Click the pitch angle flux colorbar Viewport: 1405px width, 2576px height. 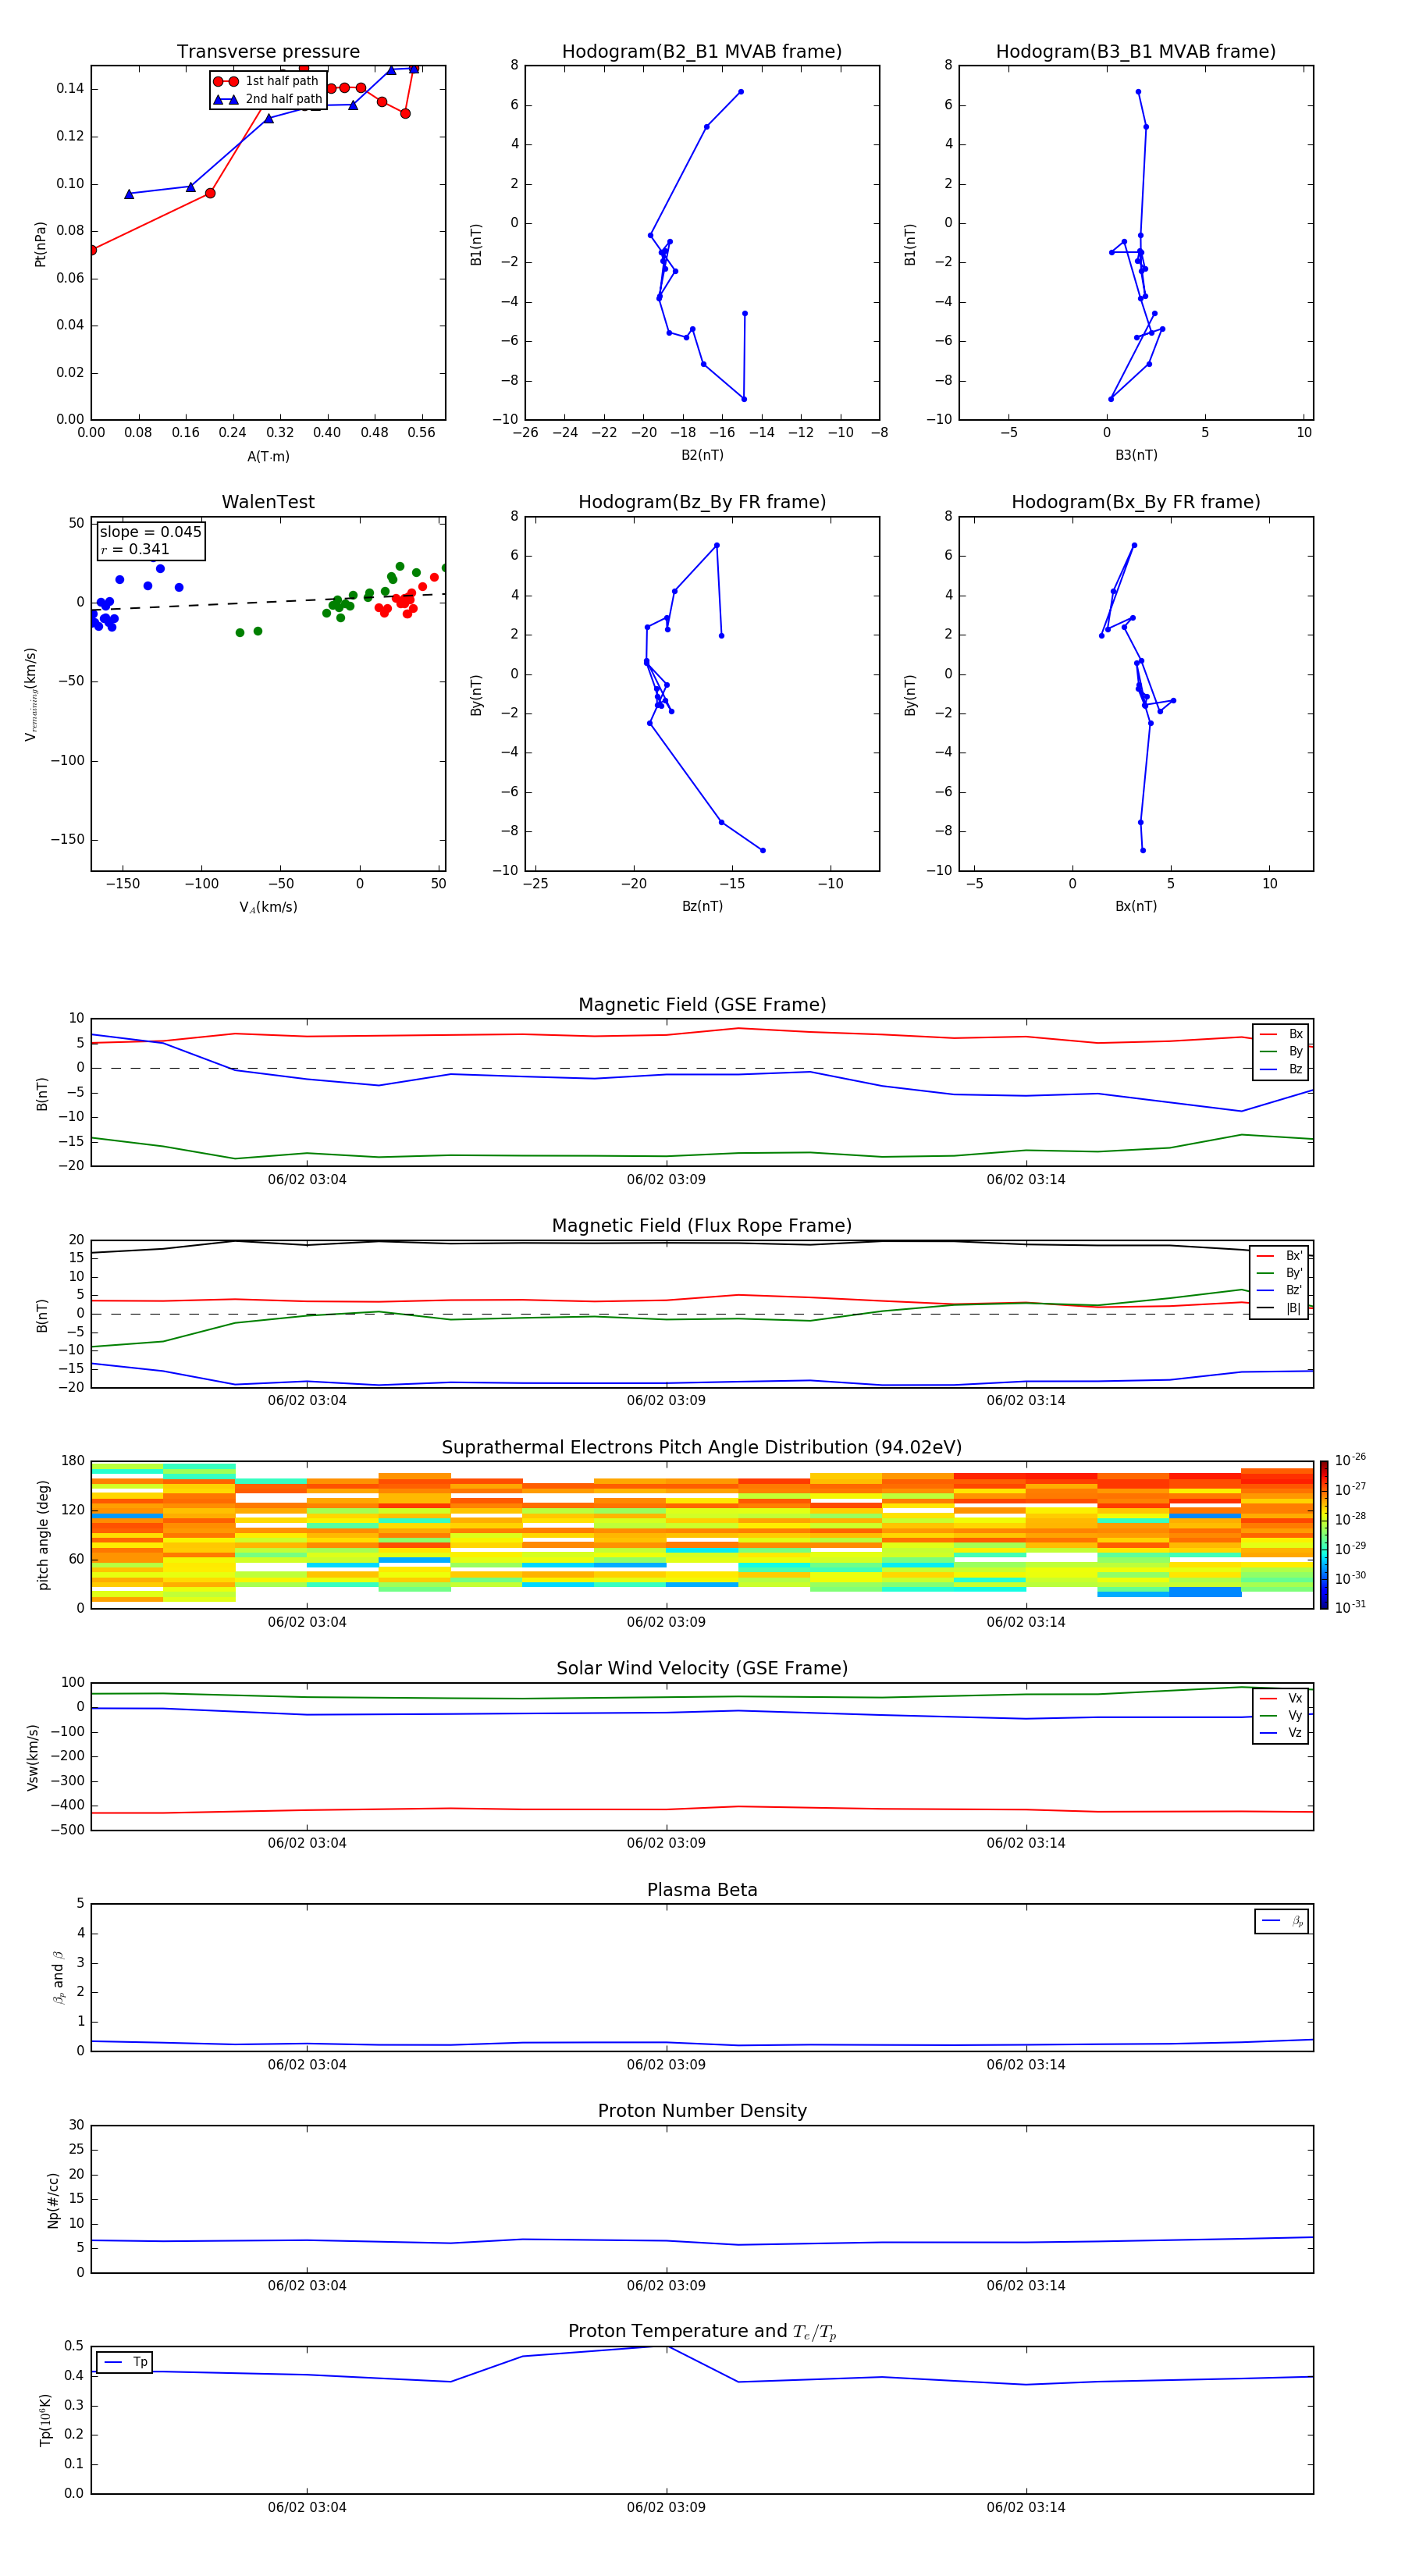point(1324,1535)
